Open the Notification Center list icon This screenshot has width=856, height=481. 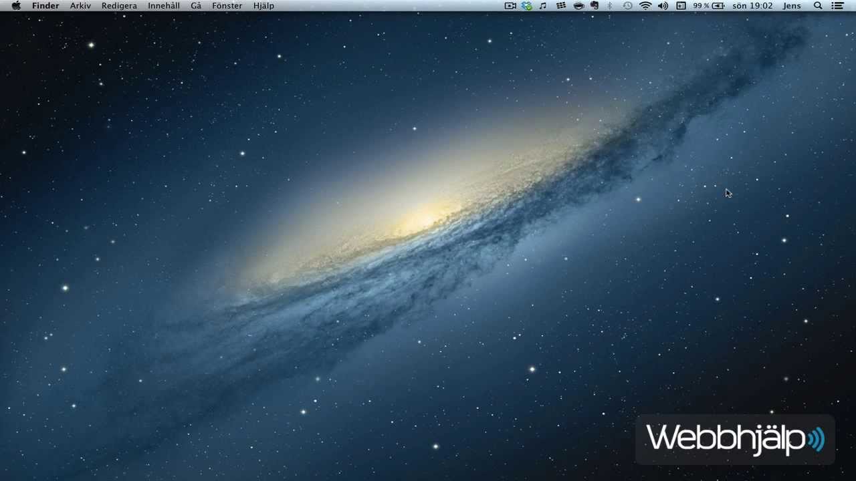[x=837, y=6]
